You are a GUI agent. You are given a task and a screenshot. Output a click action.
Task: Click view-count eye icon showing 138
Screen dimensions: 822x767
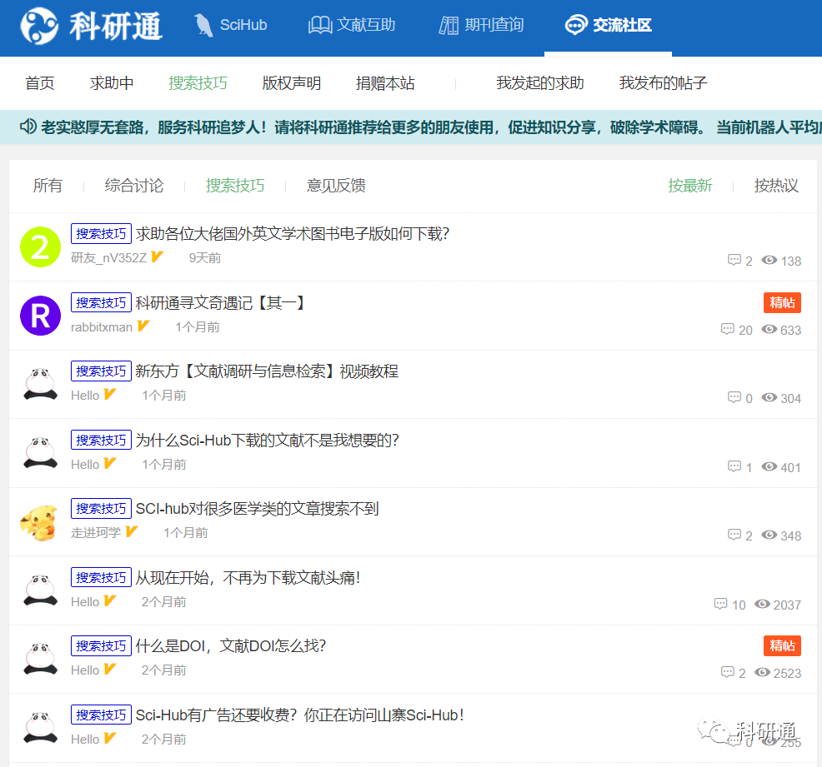769,260
